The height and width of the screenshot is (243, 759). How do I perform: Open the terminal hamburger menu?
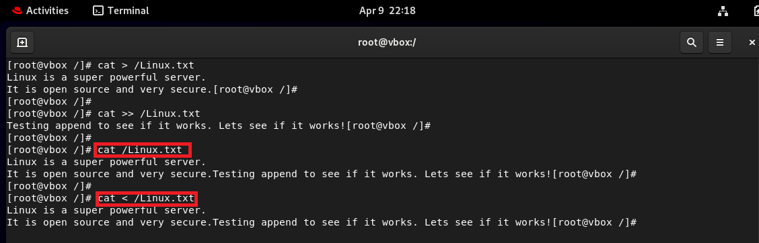[720, 42]
